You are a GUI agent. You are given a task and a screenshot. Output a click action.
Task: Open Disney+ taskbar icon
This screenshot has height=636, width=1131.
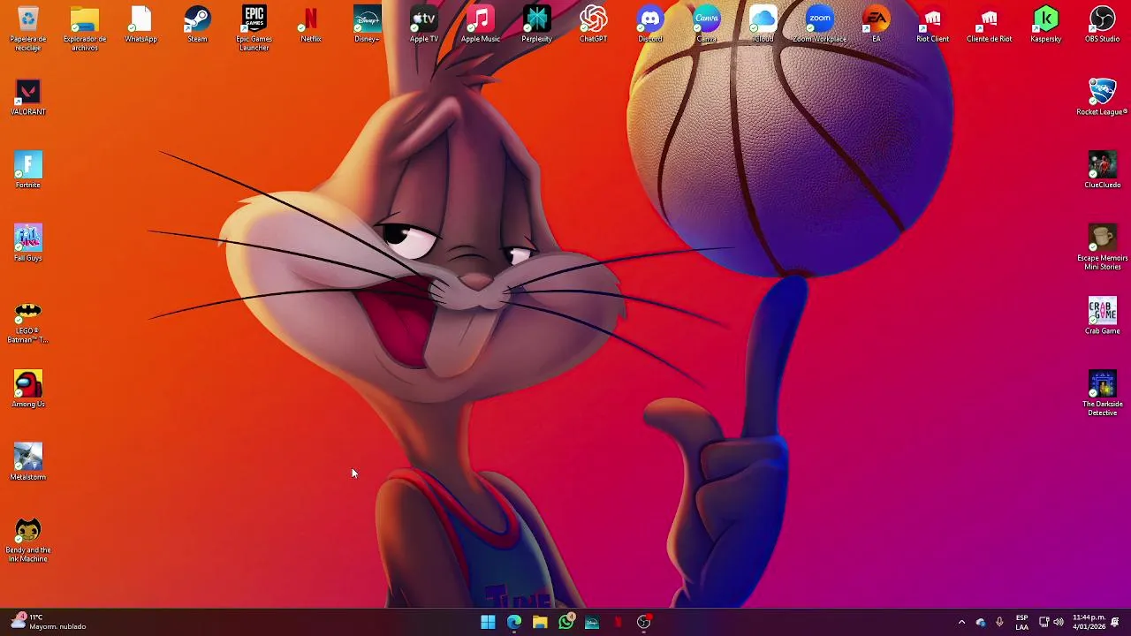coord(592,623)
